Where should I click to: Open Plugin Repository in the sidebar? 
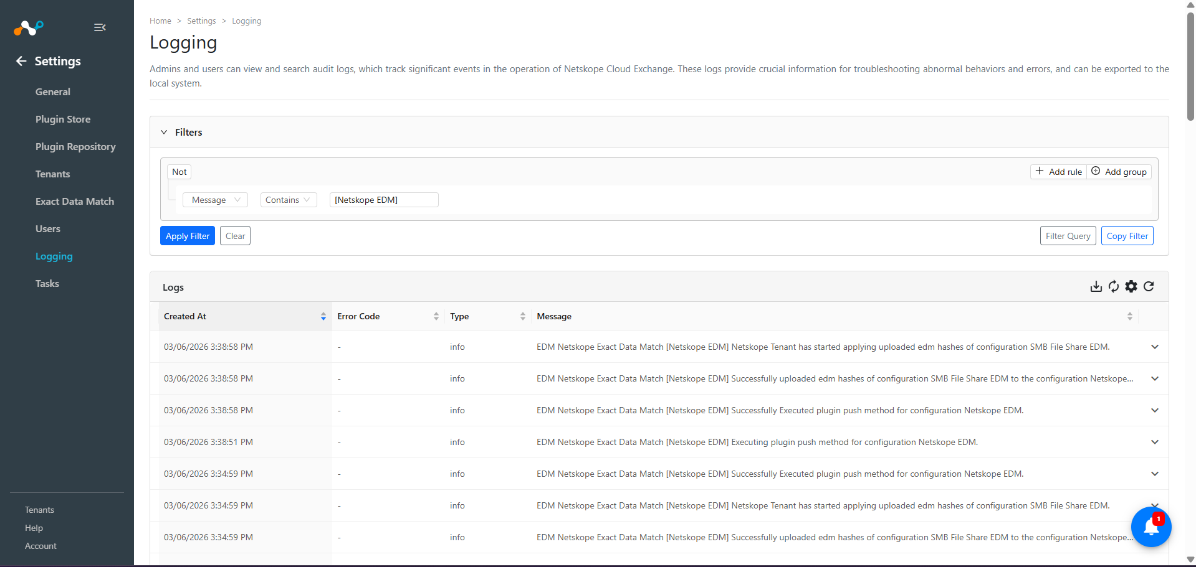click(75, 146)
